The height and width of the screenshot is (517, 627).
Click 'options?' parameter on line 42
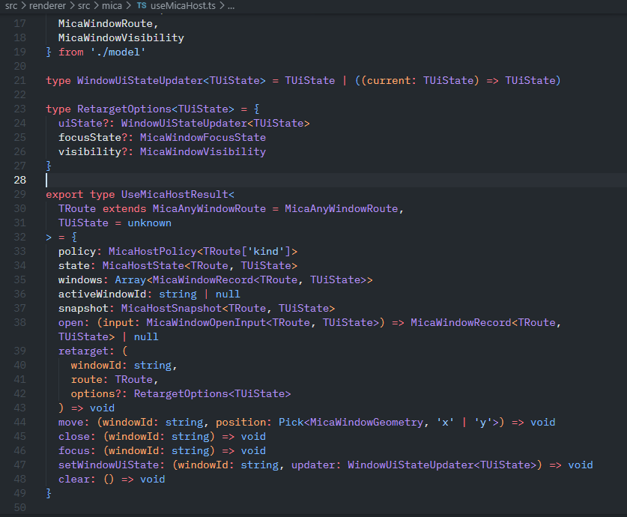[96, 394]
